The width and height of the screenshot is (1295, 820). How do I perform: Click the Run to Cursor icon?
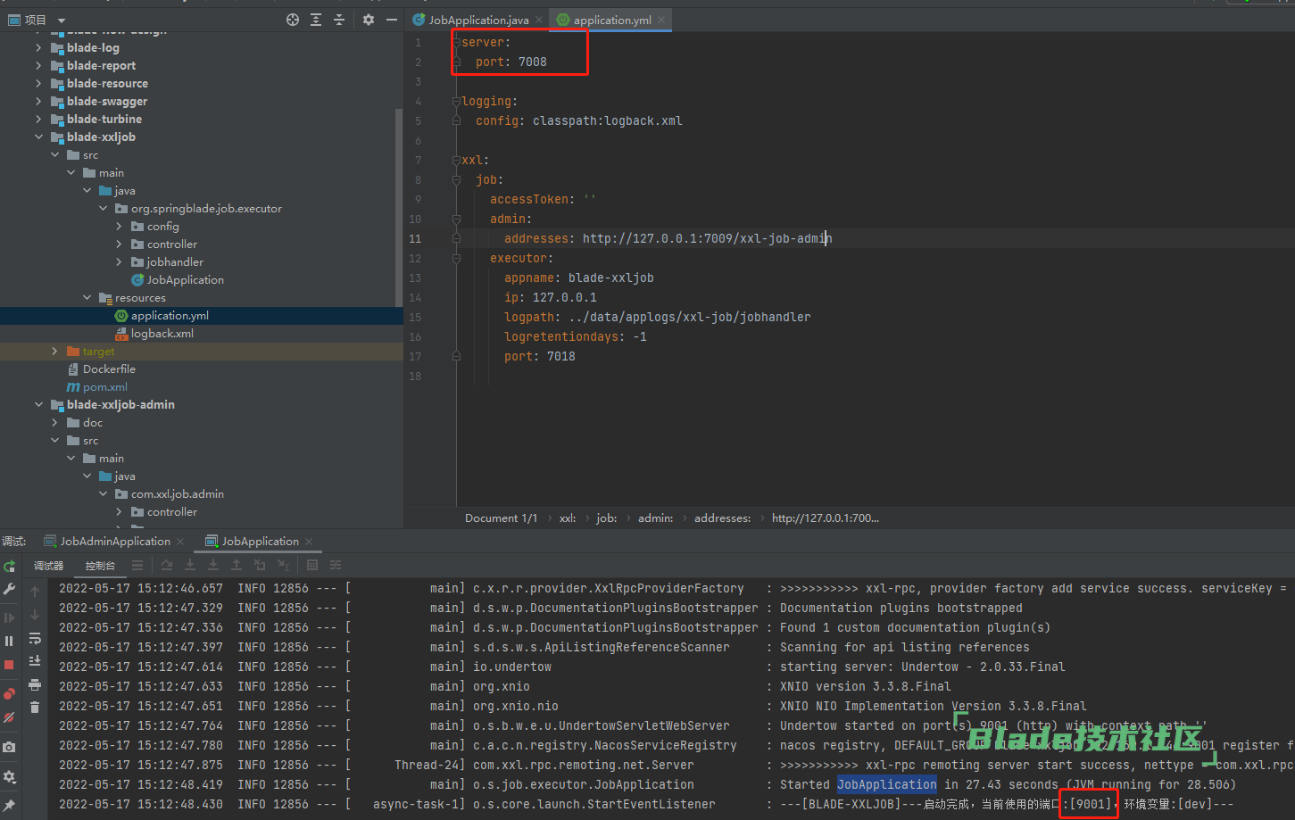283,565
